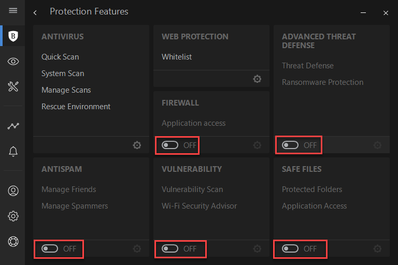Minimize the Bitdefender window
The image size is (398, 265).
(363, 12)
